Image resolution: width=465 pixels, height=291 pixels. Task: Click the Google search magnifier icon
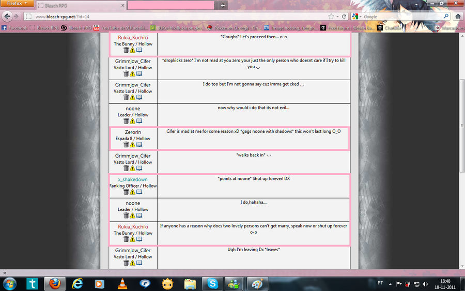click(446, 17)
